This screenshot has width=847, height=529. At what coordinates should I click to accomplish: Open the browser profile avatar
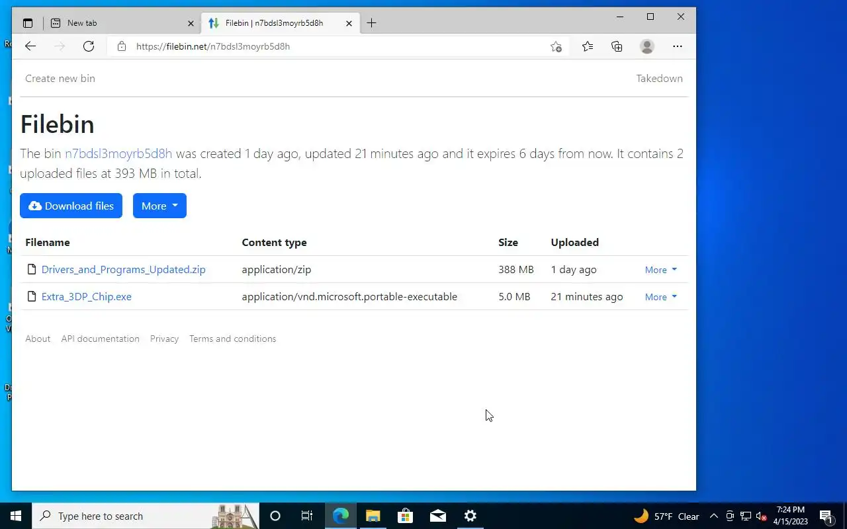pyautogui.click(x=647, y=46)
